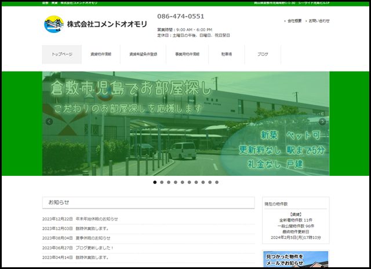Open the 事業用物件情報 menu item
This screenshot has height=269, width=371.
187,54
